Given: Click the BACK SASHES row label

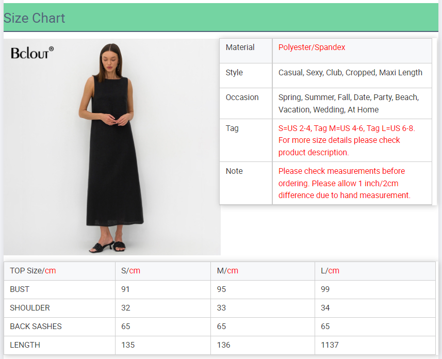Looking at the screenshot, I should (x=36, y=327).
